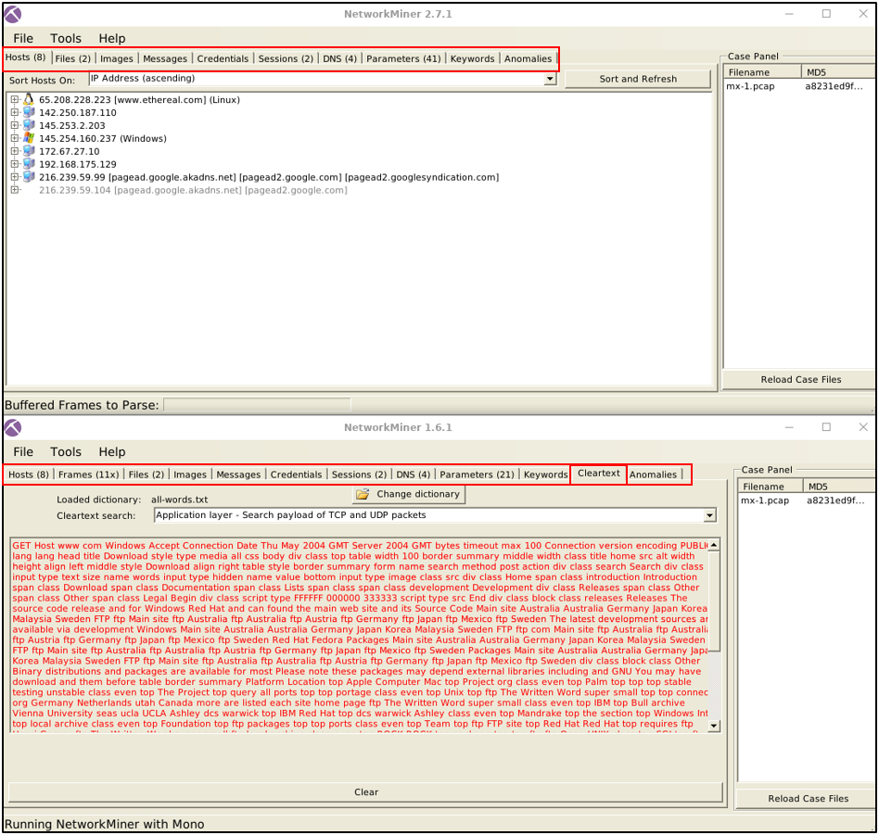Click the computer icon beside 142.250.187.110
Image resolution: width=879 pixels, height=835 pixels.
[29, 112]
